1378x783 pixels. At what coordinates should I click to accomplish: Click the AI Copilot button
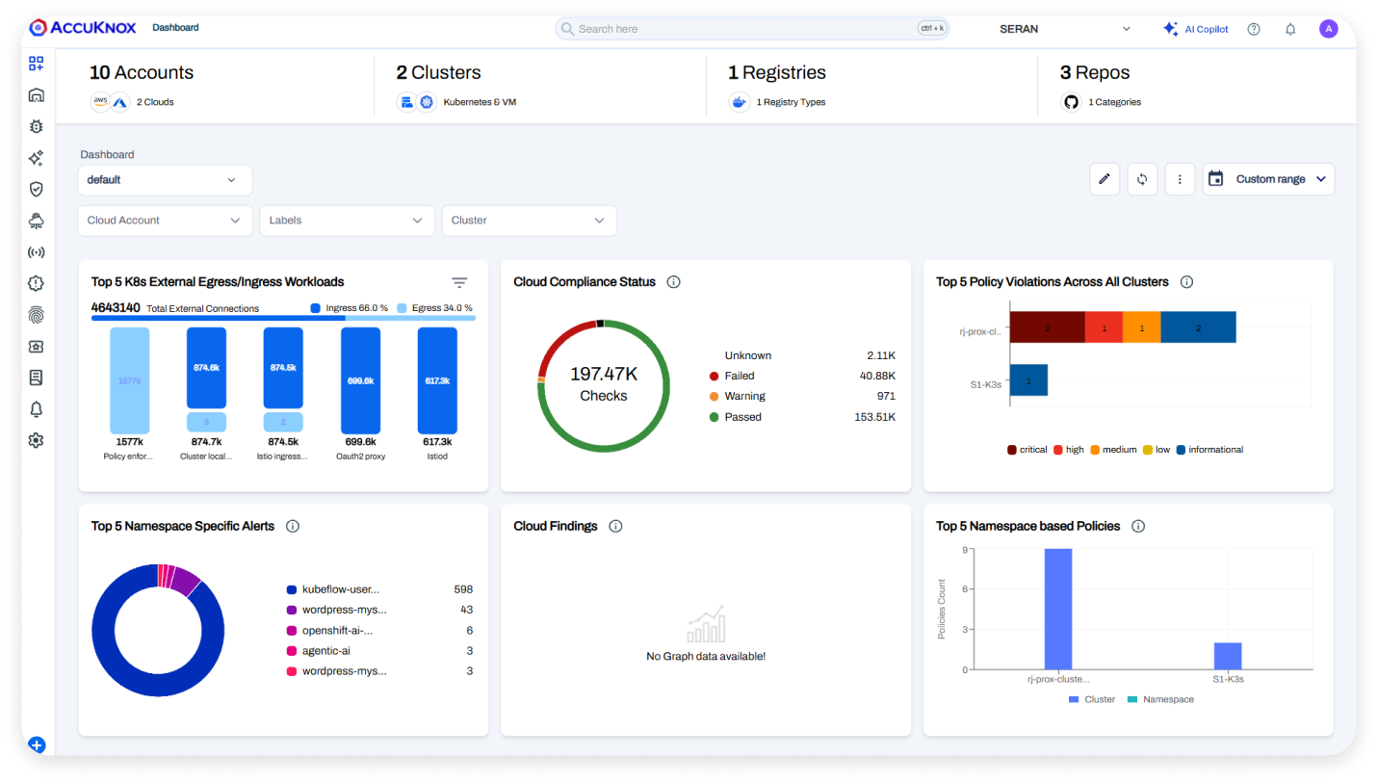pos(1195,29)
